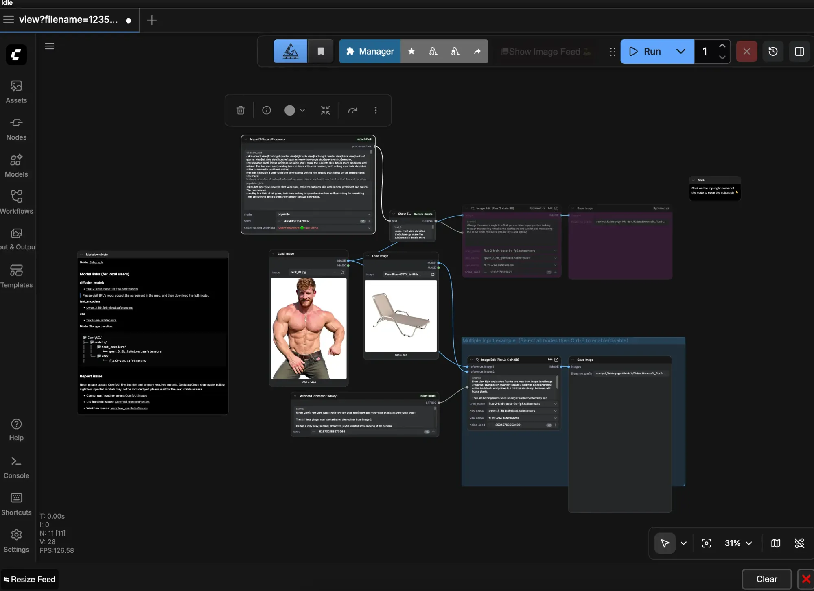Open the Workflows sidebar tab
Screen dimensions: 814x591
[16, 202]
